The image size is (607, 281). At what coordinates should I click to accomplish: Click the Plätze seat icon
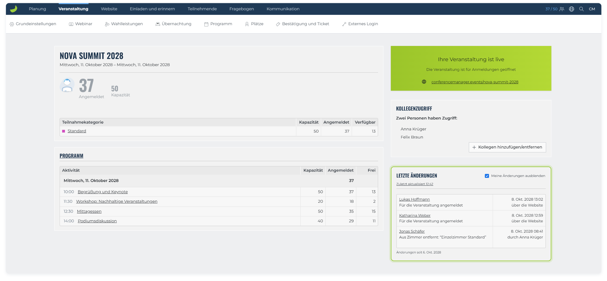(x=247, y=24)
